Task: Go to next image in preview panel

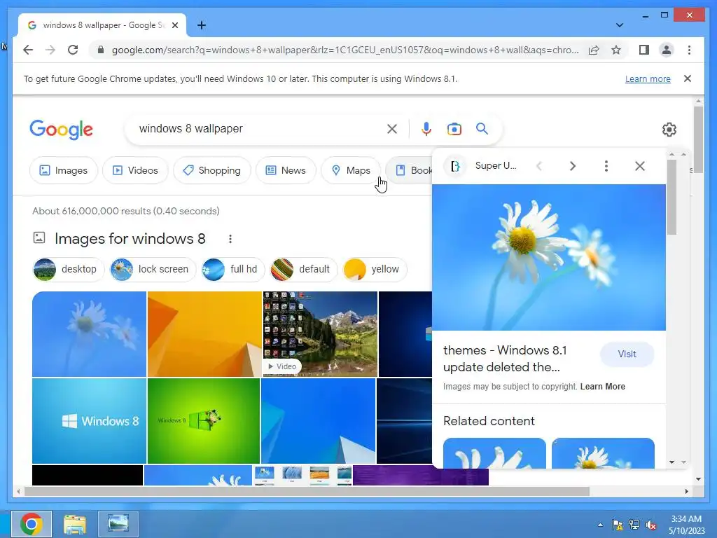Action: coord(573,166)
